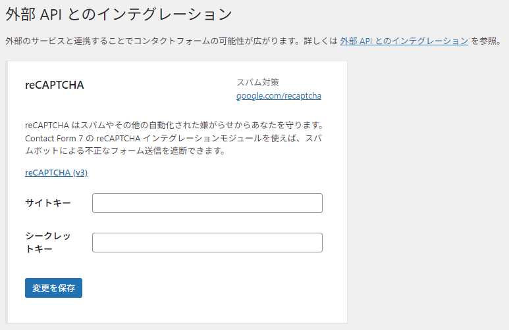Click the empty gray area beside the reCAPTCHA card
The width and height of the screenshot is (509, 330).
428,191
